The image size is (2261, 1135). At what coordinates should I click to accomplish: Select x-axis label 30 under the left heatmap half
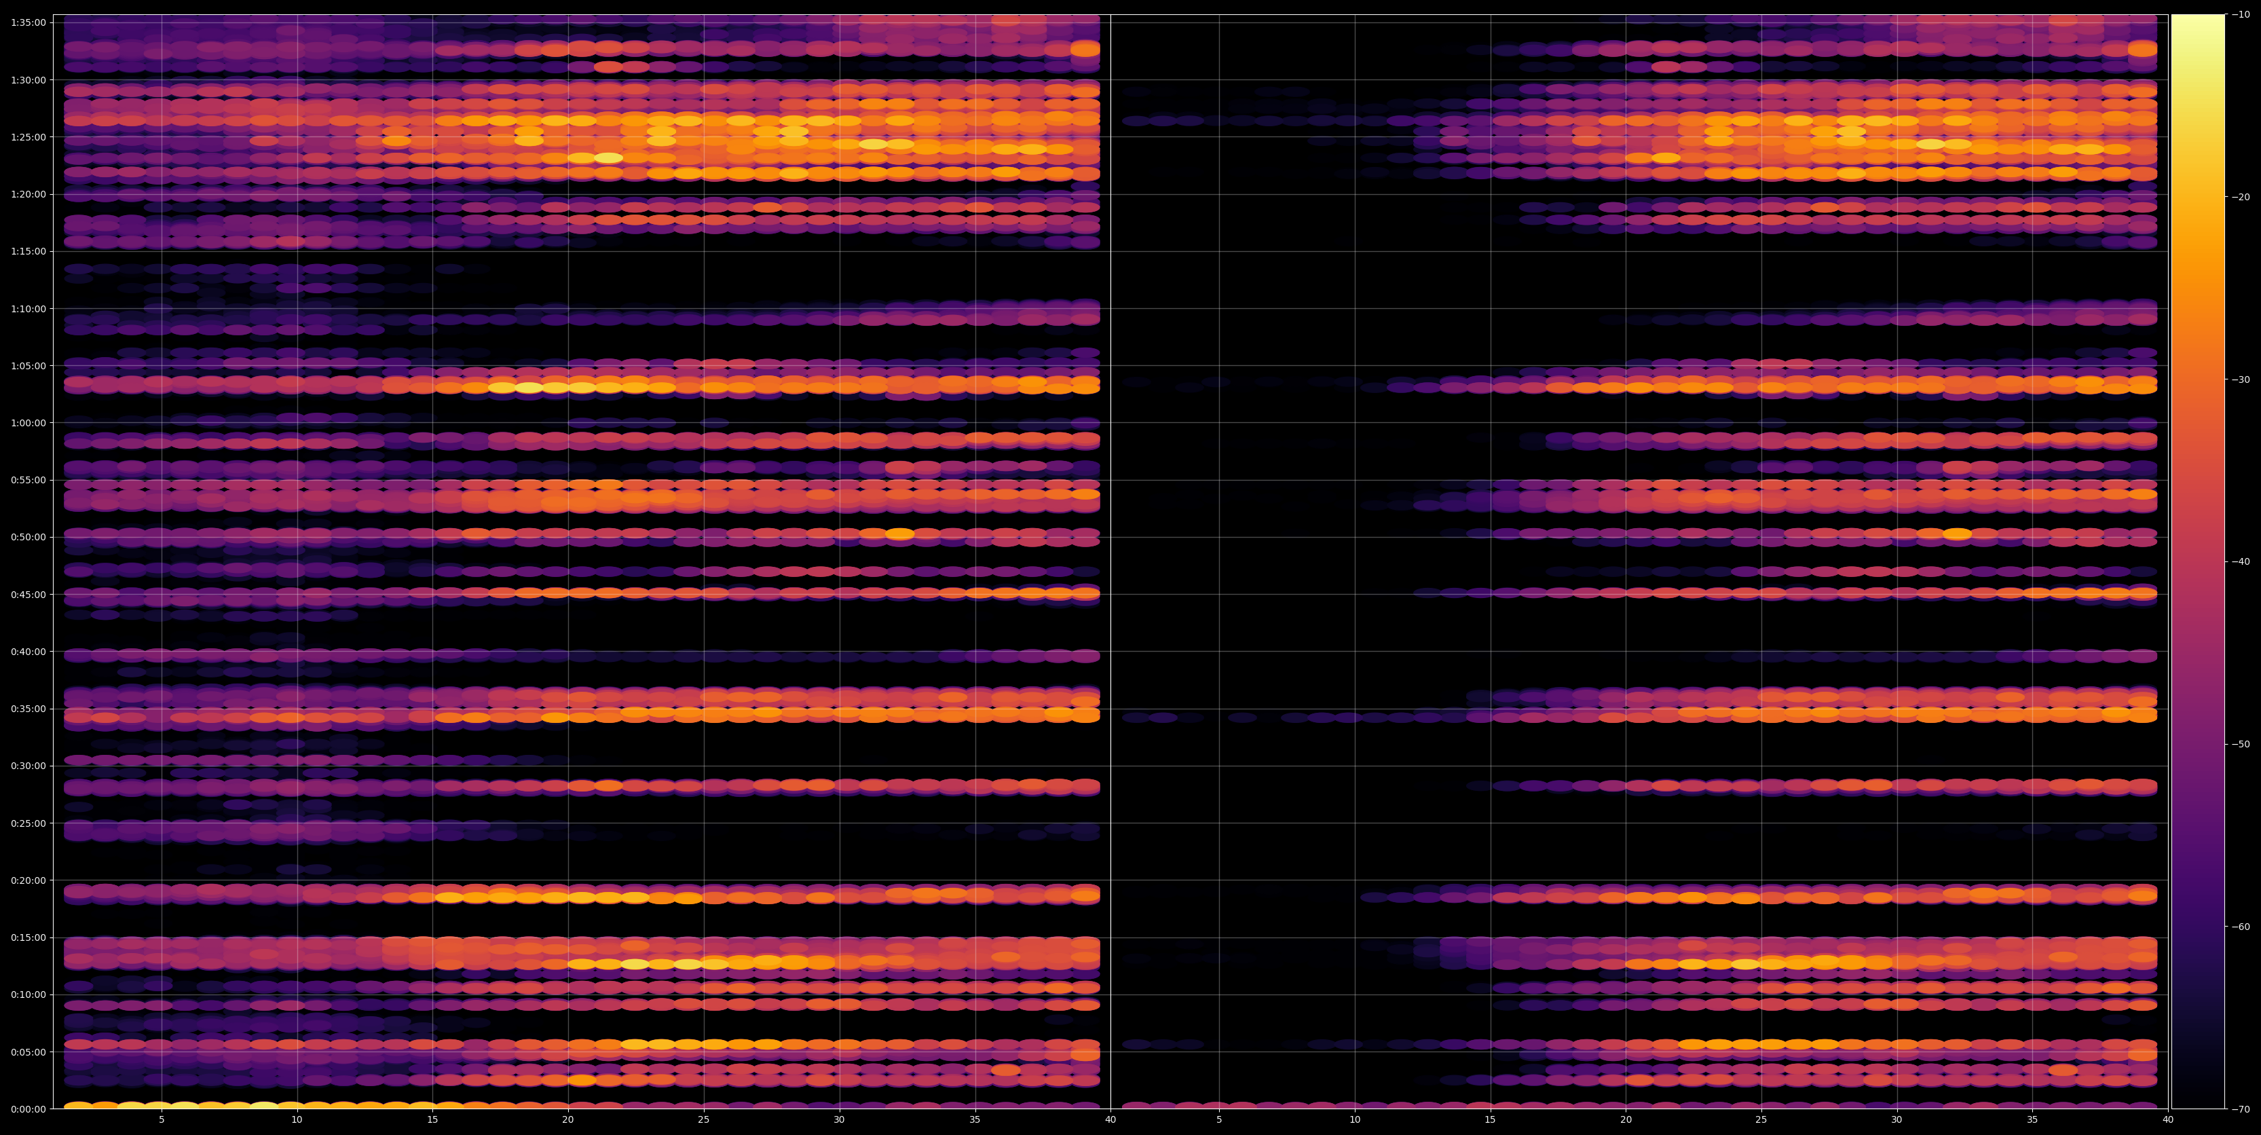[839, 1120]
